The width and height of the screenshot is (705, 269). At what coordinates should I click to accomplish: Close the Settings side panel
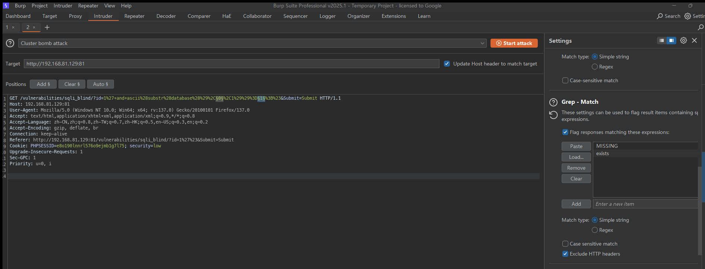(694, 40)
